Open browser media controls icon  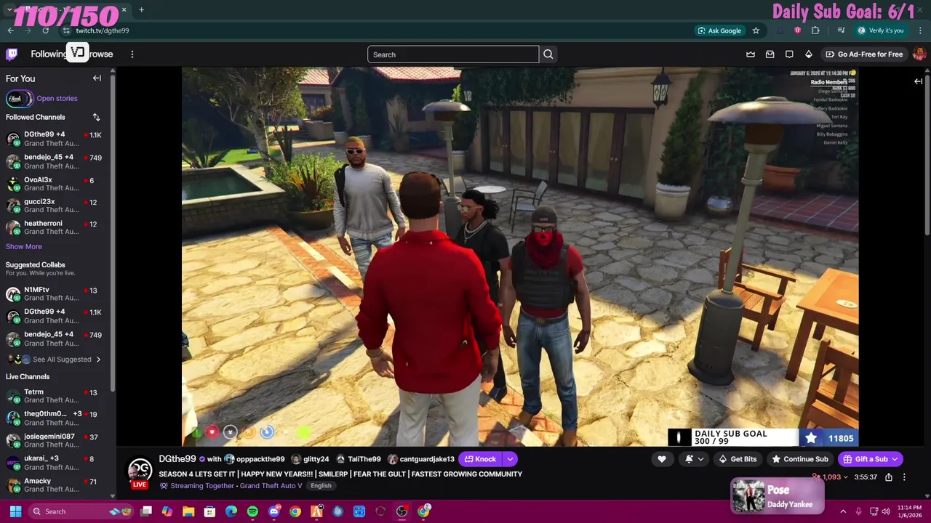point(841,31)
